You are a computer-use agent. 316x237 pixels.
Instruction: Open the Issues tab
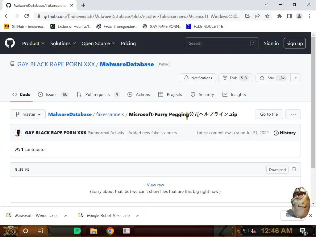[53, 94]
